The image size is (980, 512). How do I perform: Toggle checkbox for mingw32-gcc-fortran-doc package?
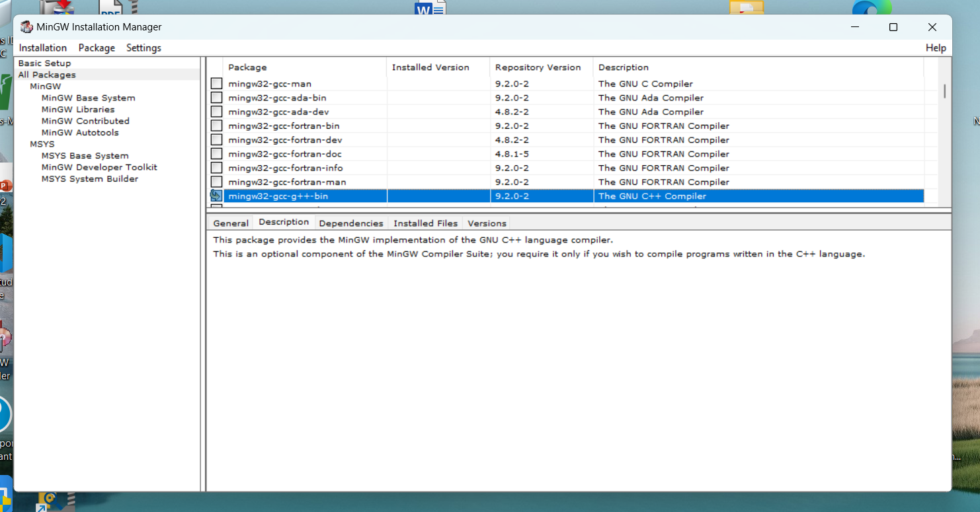coord(216,153)
